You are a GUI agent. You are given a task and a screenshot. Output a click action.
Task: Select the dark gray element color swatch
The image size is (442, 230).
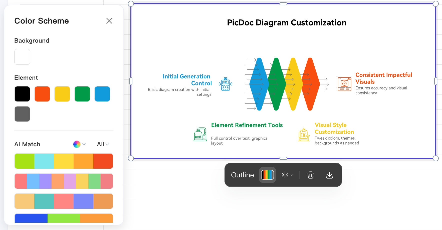[x=22, y=114]
